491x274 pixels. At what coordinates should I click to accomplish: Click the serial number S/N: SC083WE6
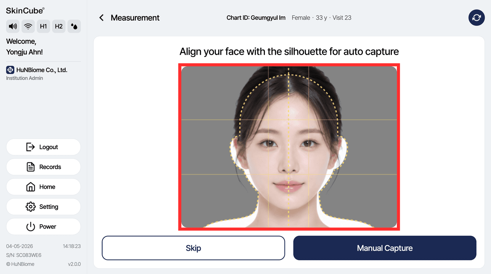pyautogui.click(x=24, y=255)
